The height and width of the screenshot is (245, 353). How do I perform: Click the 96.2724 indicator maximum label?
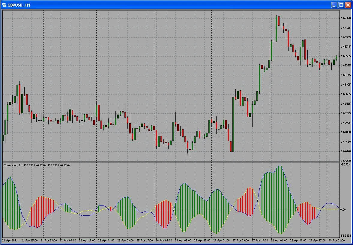pos(345,164)
